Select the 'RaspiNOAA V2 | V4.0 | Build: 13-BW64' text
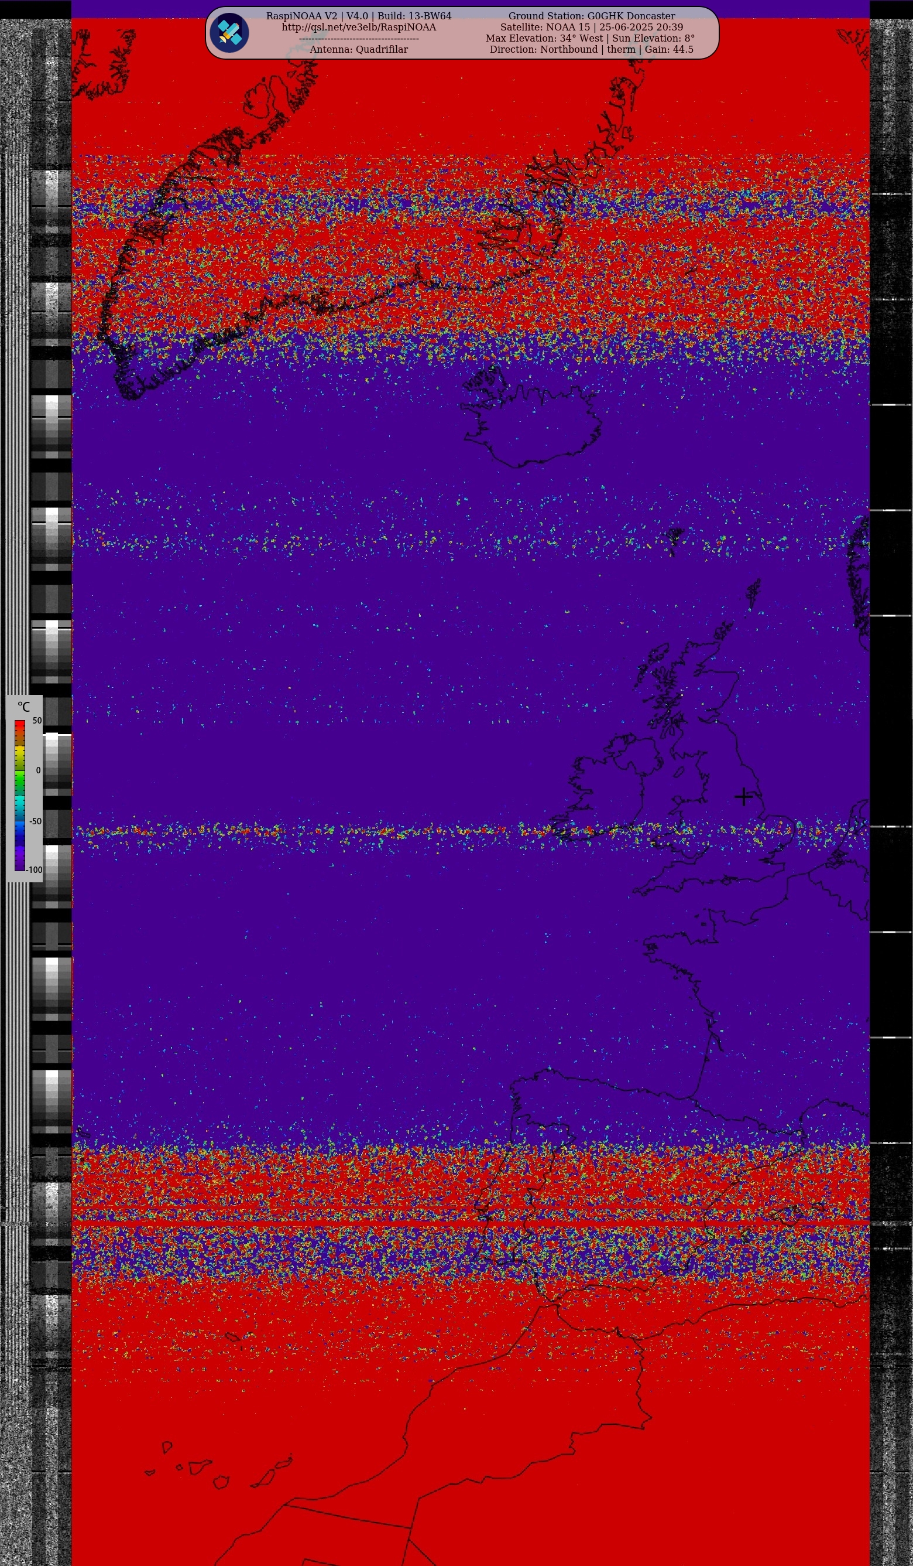The width and height of the screenshot is (913, 1566). point(359,16)
